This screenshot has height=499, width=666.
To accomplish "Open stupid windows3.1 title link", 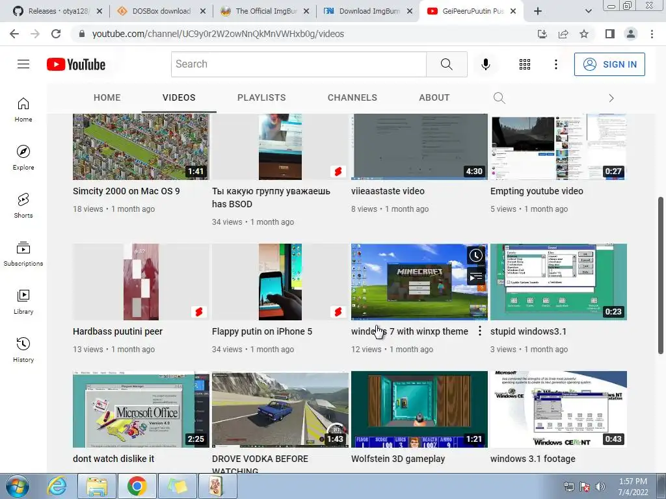I will point(528,331).
